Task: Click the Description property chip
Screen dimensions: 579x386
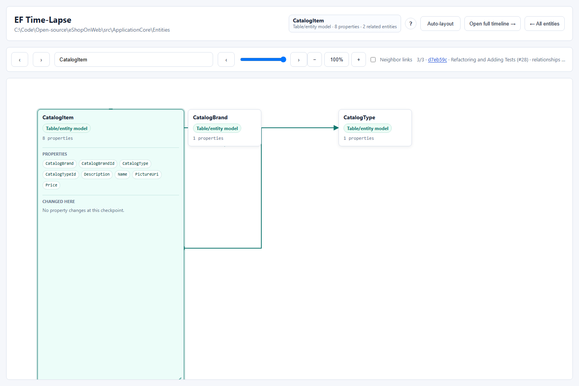Action: click(97, 174)
